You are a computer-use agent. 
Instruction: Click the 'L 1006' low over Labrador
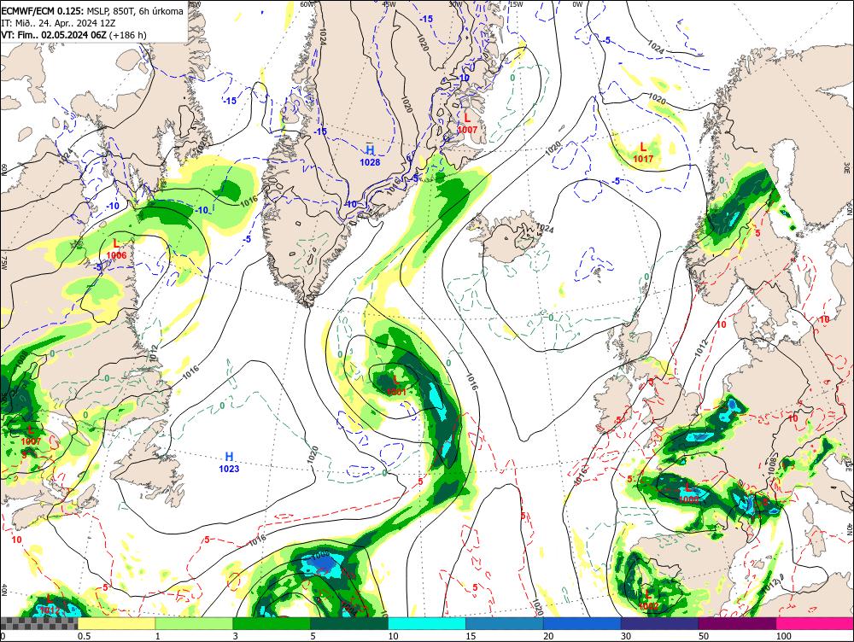tap(116, 248)
